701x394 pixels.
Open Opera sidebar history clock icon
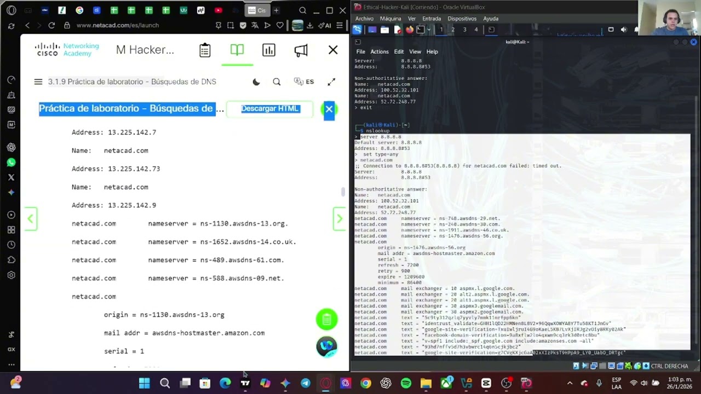(x=11, y=245)
